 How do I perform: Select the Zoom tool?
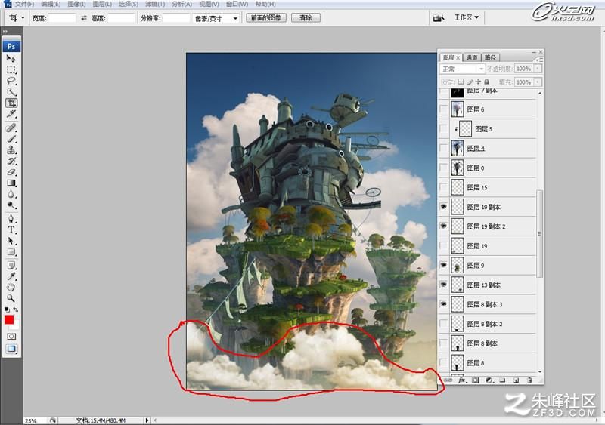[11, 298]
